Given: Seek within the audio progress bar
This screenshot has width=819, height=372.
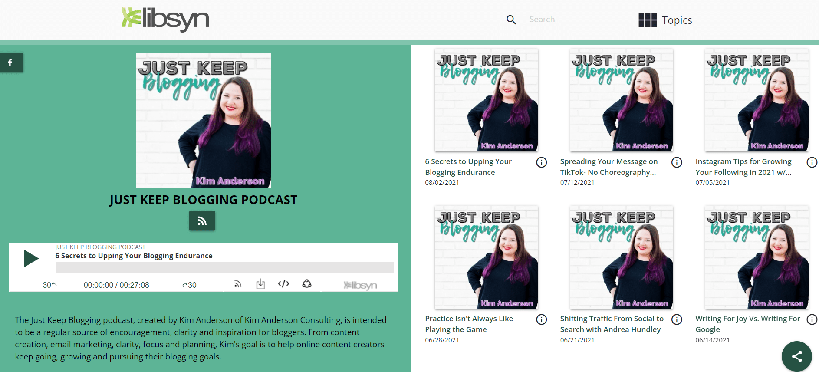Looking at the screenshot, I should click(224, 267).
